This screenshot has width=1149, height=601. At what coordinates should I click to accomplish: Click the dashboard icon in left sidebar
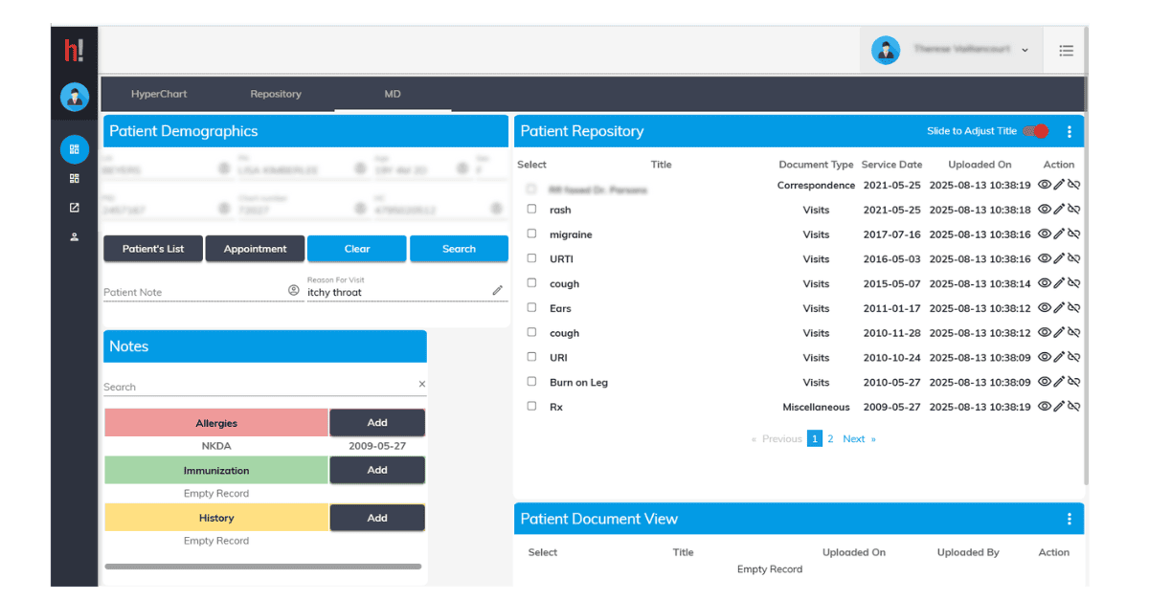click(75, 149)
